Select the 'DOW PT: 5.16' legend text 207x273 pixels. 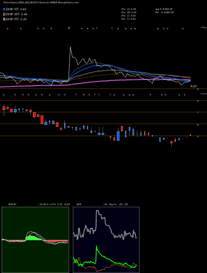coord(16,19)
